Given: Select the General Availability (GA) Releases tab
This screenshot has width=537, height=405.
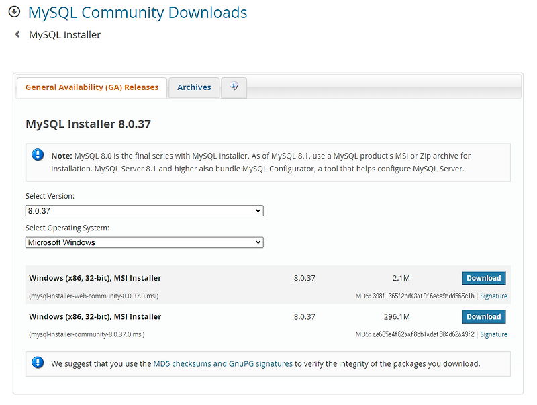Looking at the screenshot, I should click(x=91, y=87).
